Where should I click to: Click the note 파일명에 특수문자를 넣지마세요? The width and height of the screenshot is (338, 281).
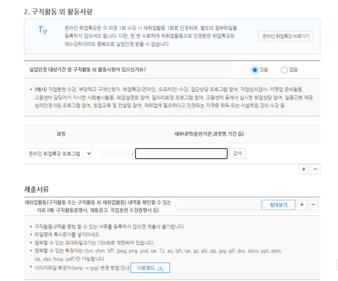(68, 235)
